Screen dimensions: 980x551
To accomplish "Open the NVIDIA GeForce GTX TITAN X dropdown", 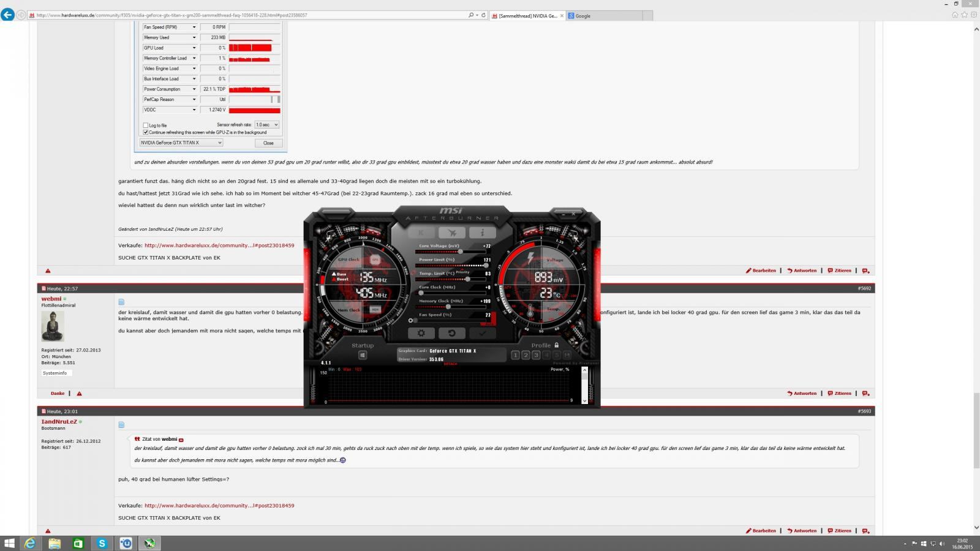I will coord(181,143).
